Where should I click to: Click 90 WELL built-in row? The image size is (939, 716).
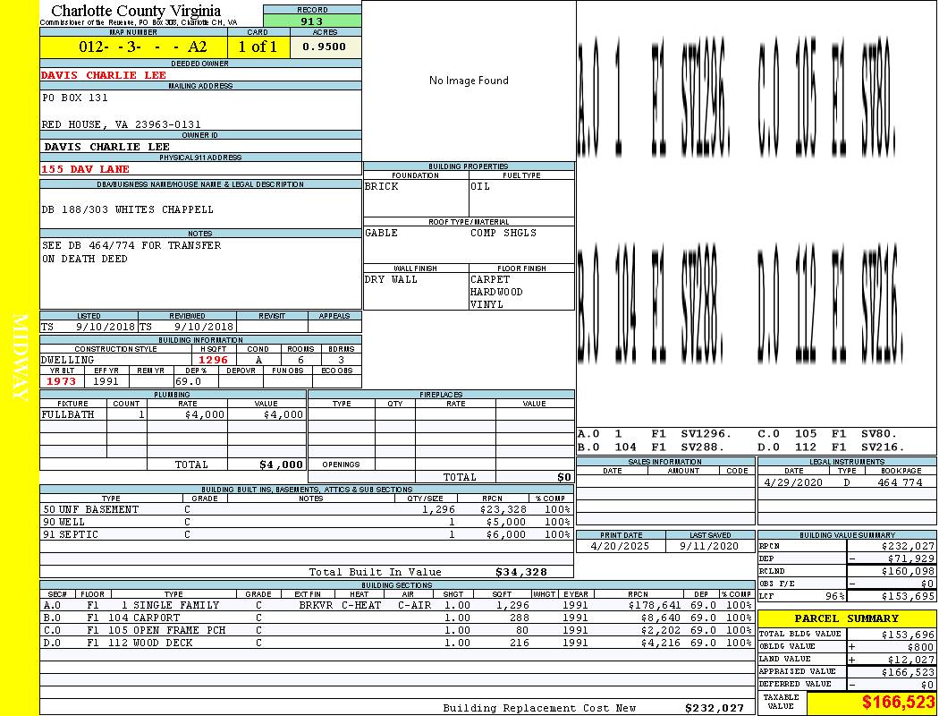[307, 523]
